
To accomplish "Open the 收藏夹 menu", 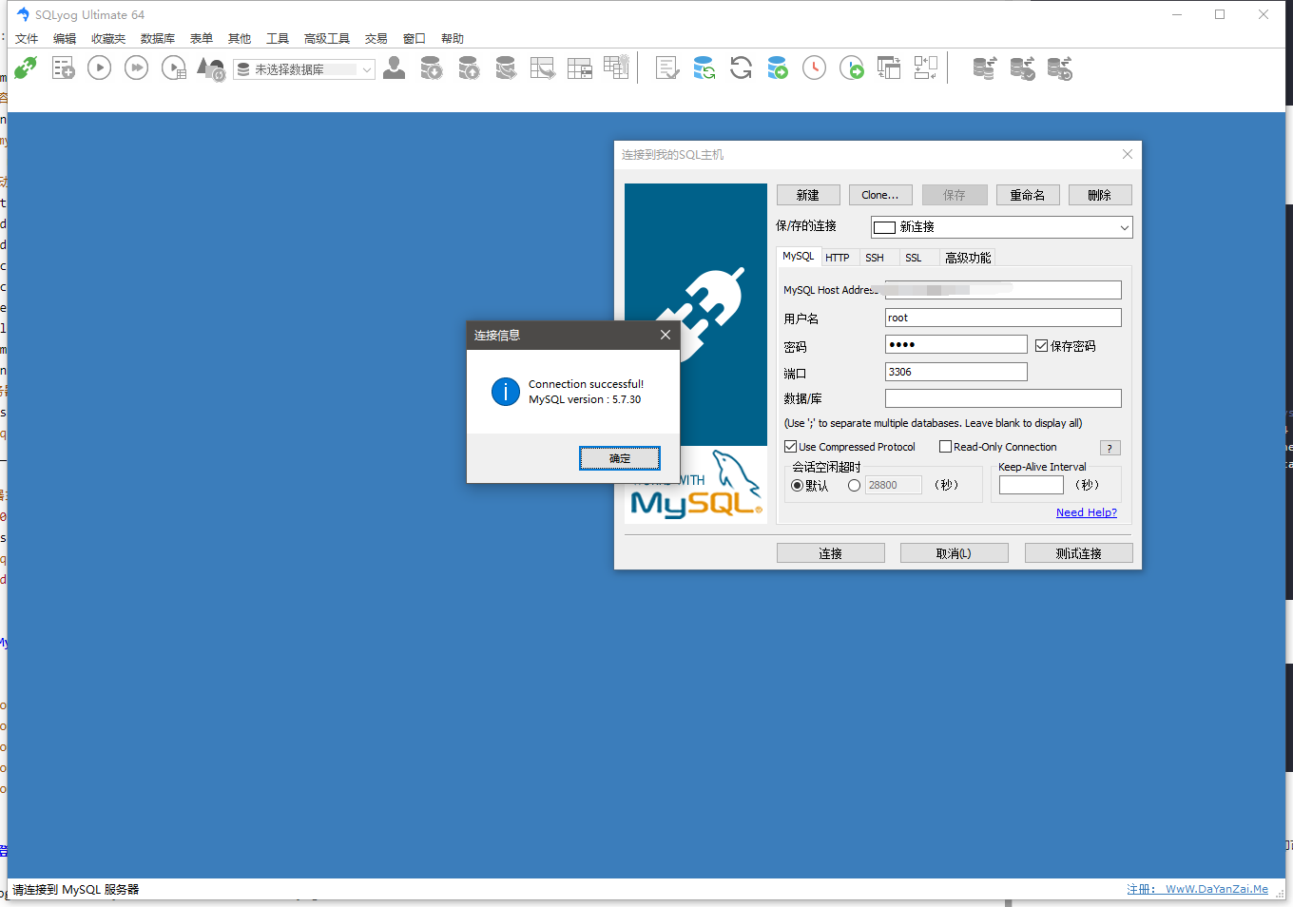I will (x=108, y=39).
